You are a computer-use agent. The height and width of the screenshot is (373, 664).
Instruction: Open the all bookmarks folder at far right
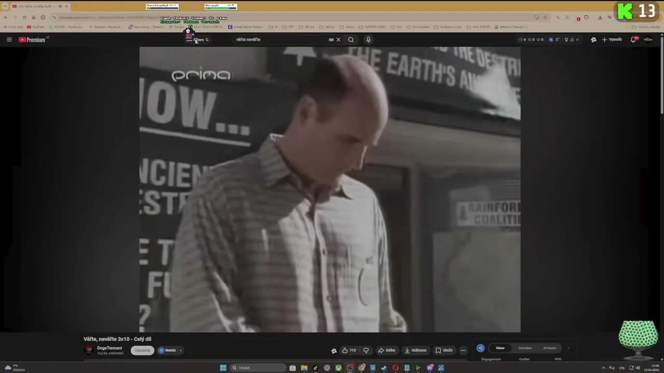646,27
